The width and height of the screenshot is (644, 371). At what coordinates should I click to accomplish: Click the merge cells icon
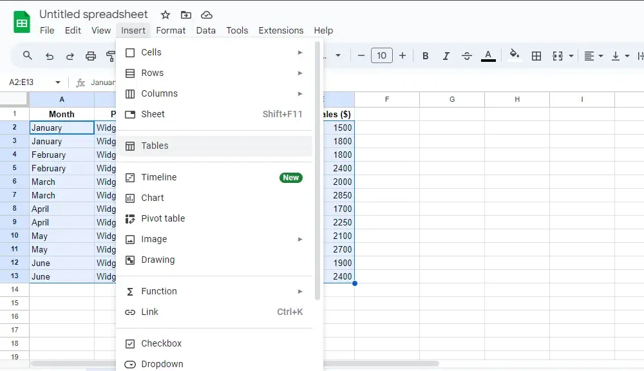tap(557, 56)
